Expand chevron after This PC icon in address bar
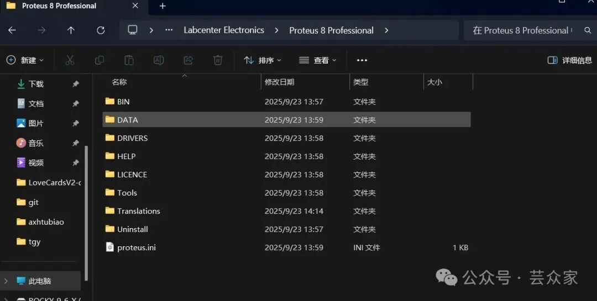Image resolution: width=597 pixels, height=301 pixels. pos(151,30)
